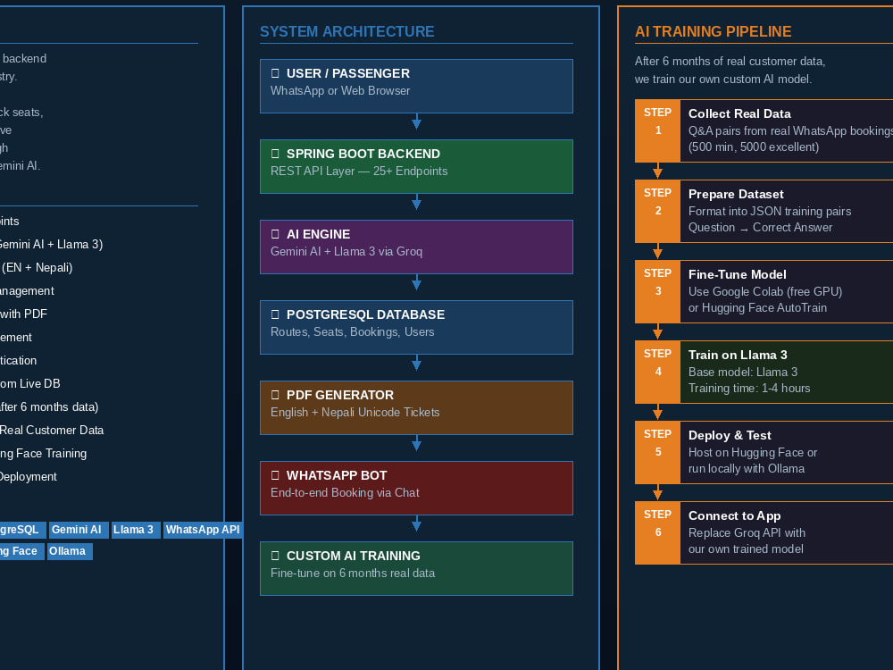Image resolution: width=893 pixels, height=670 pixels.
Task: Click the orange STEP 6 badge
Action: pyautogui.click(x=658, y=532)
